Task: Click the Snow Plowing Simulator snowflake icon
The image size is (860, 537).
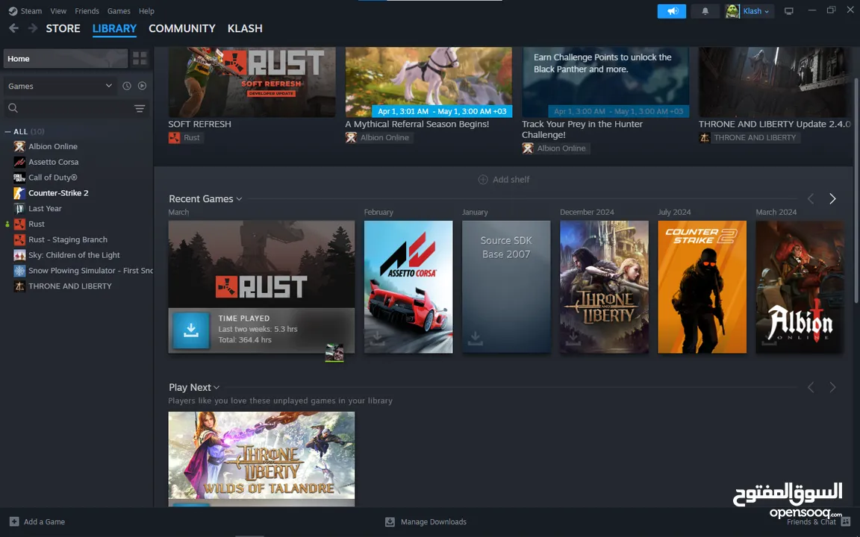Action: pyautogui.click(x=19, y=271)
